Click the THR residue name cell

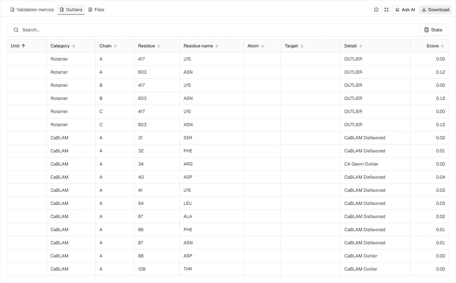click(211, 269)
